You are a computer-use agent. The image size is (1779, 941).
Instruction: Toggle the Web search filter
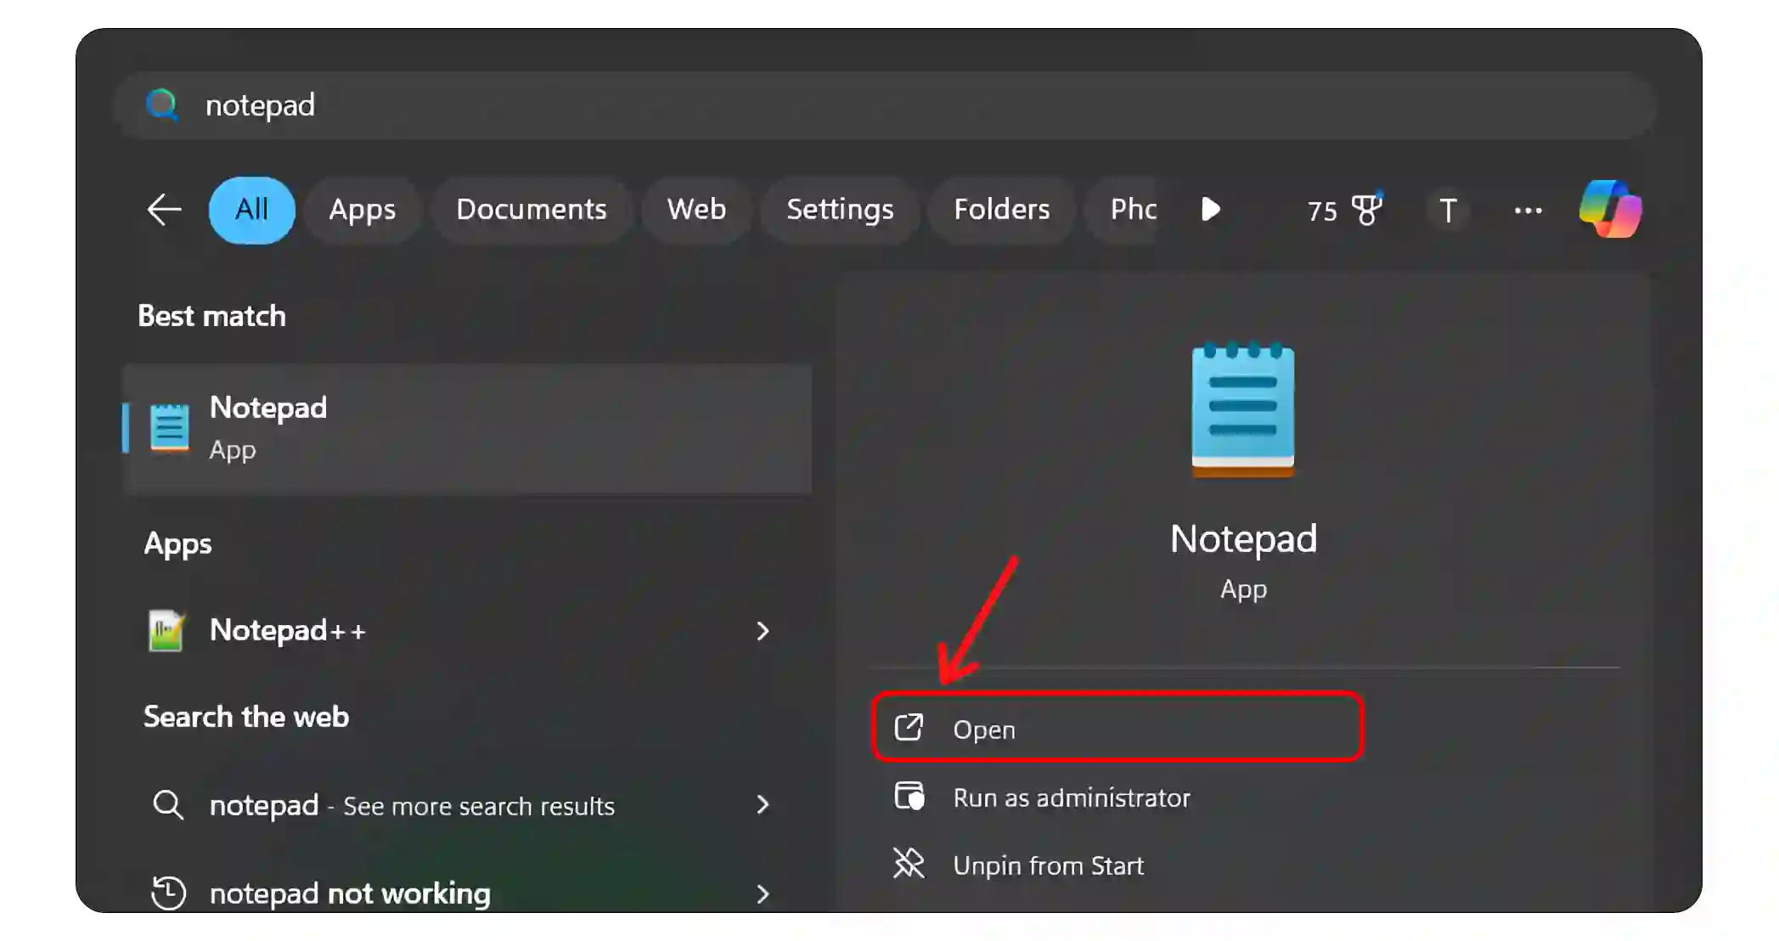tap(696, 210)
